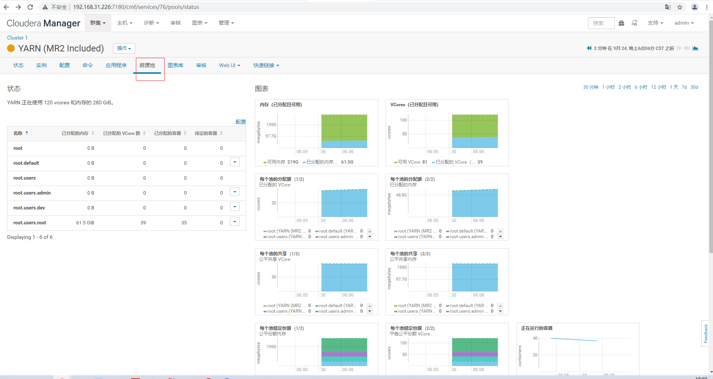Set chart range to 30 分钟
Viewport: 713px width, 379px height.
(x=591, y=87)
